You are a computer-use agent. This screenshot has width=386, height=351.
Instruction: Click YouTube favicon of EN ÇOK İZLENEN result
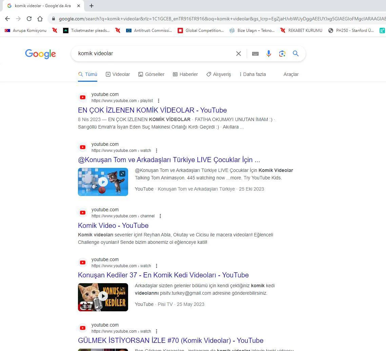pos(83,97)
